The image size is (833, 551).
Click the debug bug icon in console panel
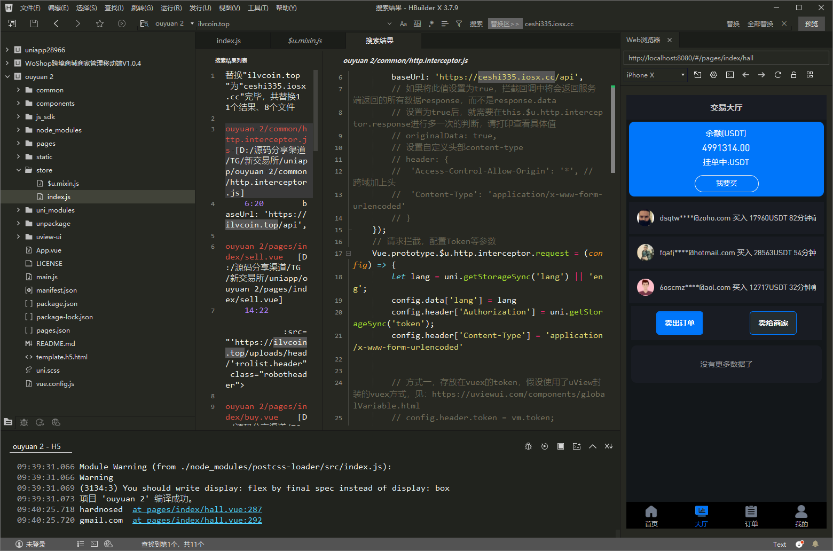(528, 446)
